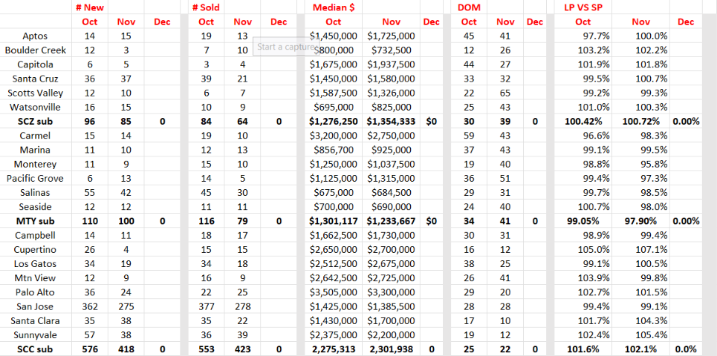
Task: Select Salinas Oct new listings 55
Action: (90, 192)
